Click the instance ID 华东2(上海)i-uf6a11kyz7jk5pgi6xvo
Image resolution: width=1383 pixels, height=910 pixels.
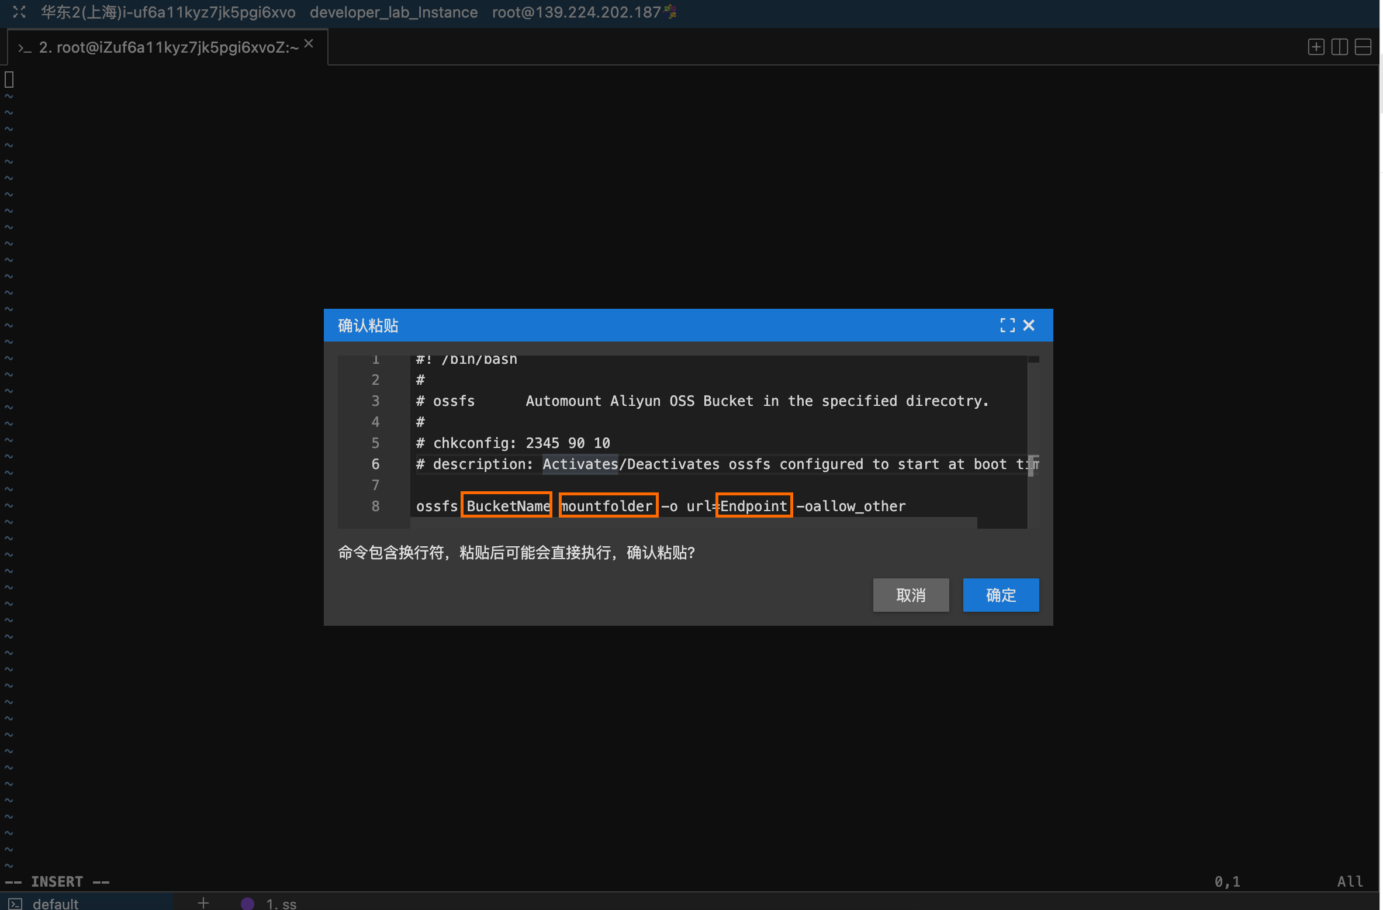click(168, 12)
